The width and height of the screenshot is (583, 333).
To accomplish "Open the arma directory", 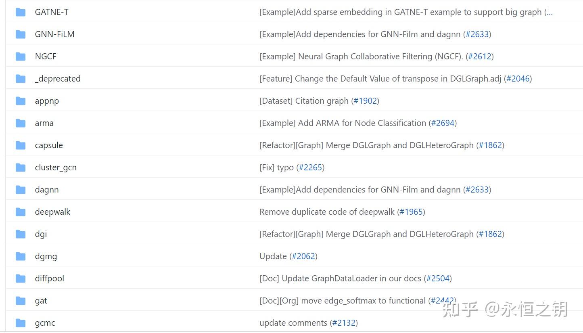I will (44, 123).
